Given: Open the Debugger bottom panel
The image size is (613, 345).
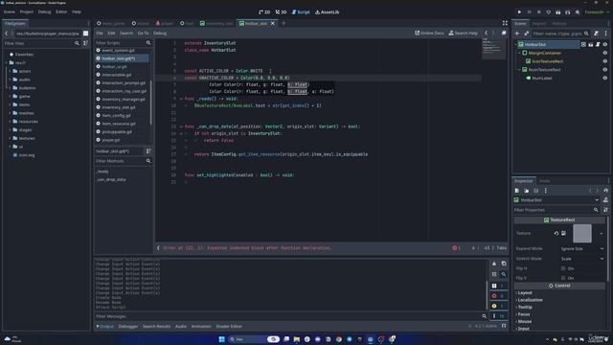Looking at the screenshot, I should pos(128,326).
